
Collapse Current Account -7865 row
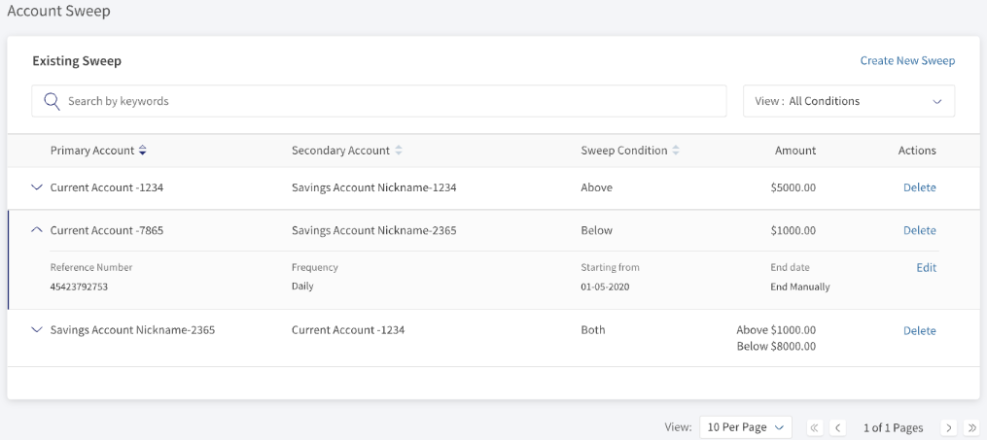click(x=37, y=230)
